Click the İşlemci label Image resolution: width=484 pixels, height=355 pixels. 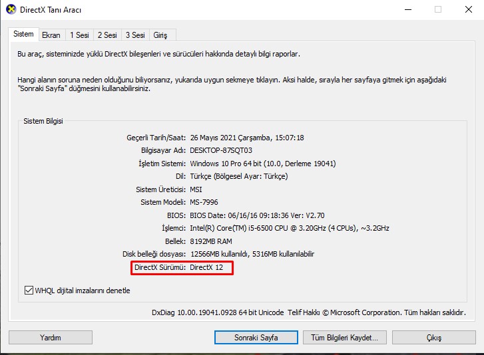174,228
